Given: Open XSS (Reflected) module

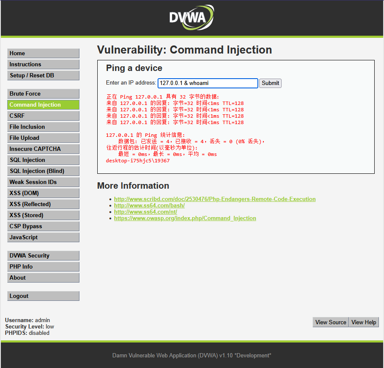Looking at the screenshot, I should [43, 204].
